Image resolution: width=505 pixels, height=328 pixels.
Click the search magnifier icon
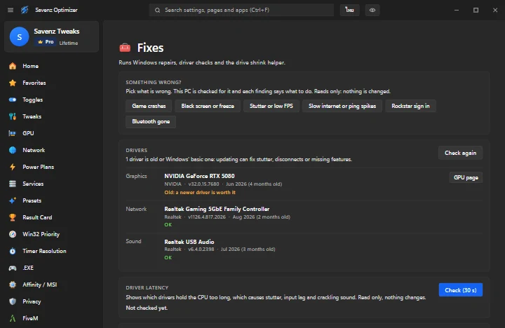158,11
